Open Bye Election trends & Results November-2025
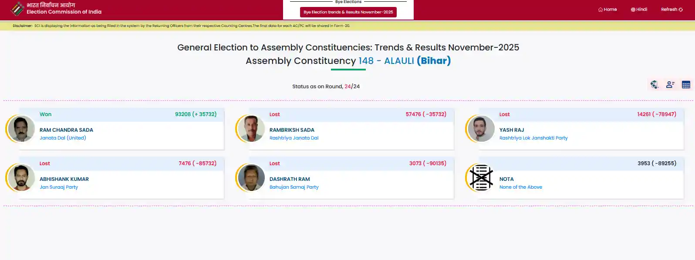 point(348,12)
